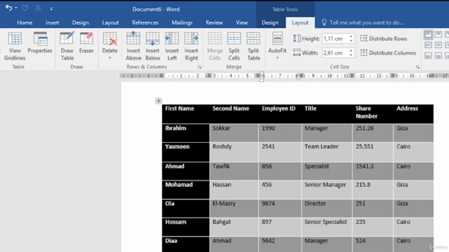Increase column Width with up spinner
This screenshot has height=252, width=449.
tap(351, 51)
